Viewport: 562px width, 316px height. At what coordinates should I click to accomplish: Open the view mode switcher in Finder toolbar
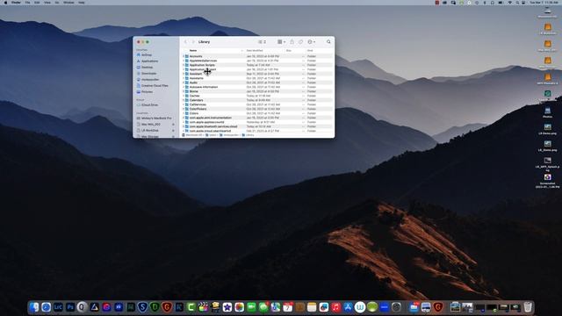click(x=263, y=42)
